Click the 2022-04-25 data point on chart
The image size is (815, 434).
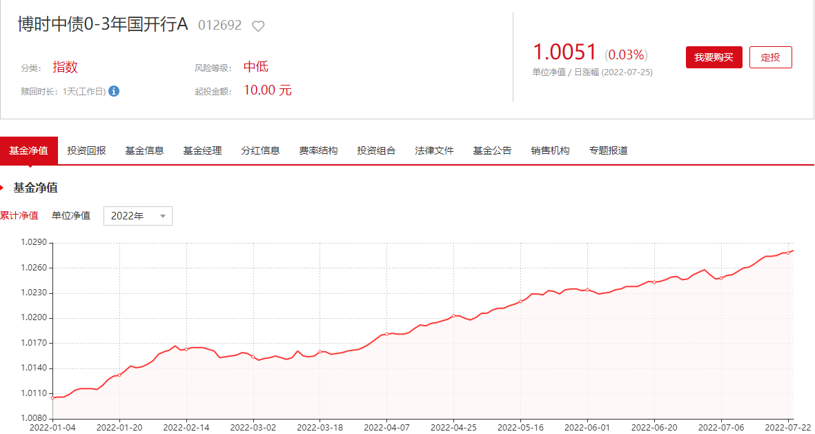(x=454, y=316)
